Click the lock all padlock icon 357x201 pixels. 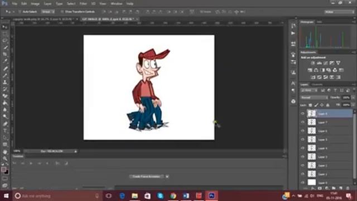[x=327, y=105]
